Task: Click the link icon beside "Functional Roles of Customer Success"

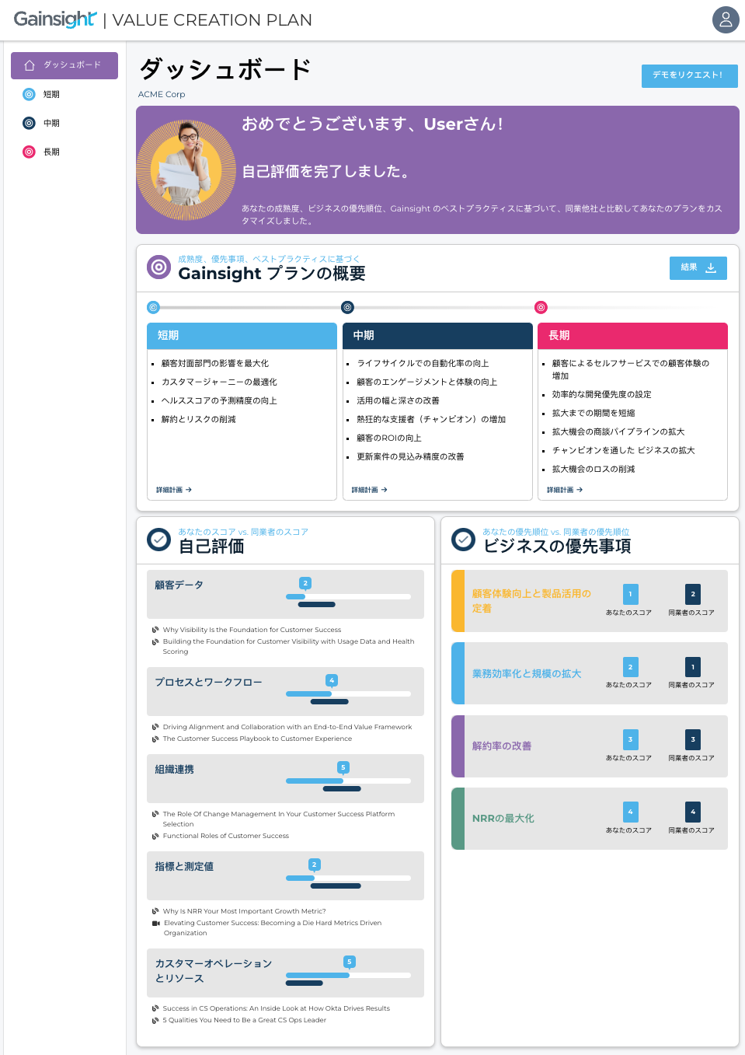Action: click(155, 836)
